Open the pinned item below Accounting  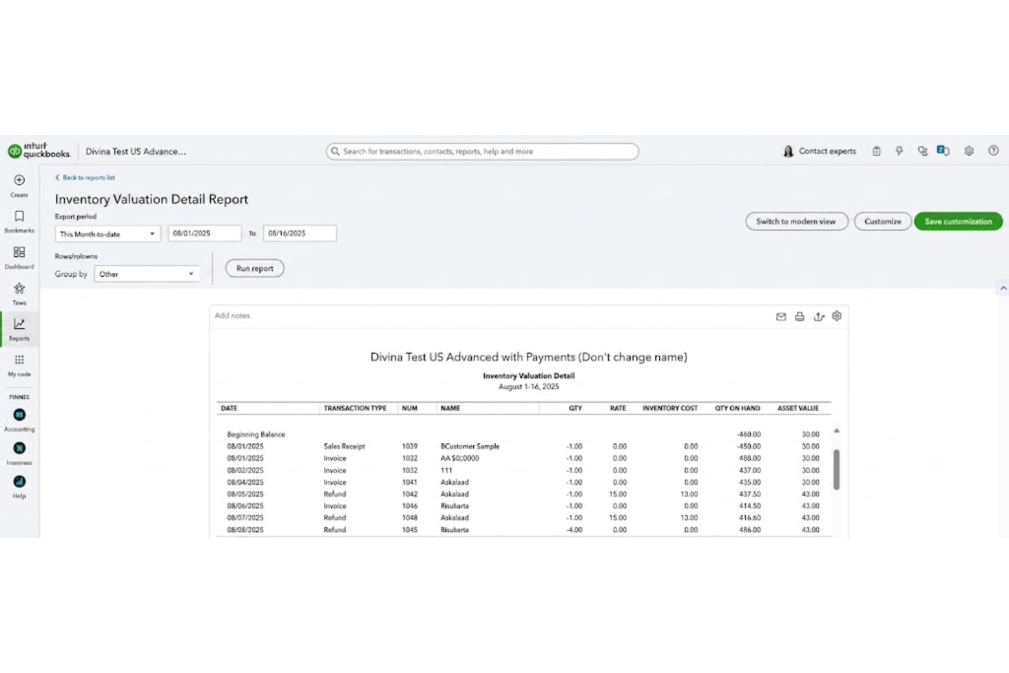[x=19, y=453]
